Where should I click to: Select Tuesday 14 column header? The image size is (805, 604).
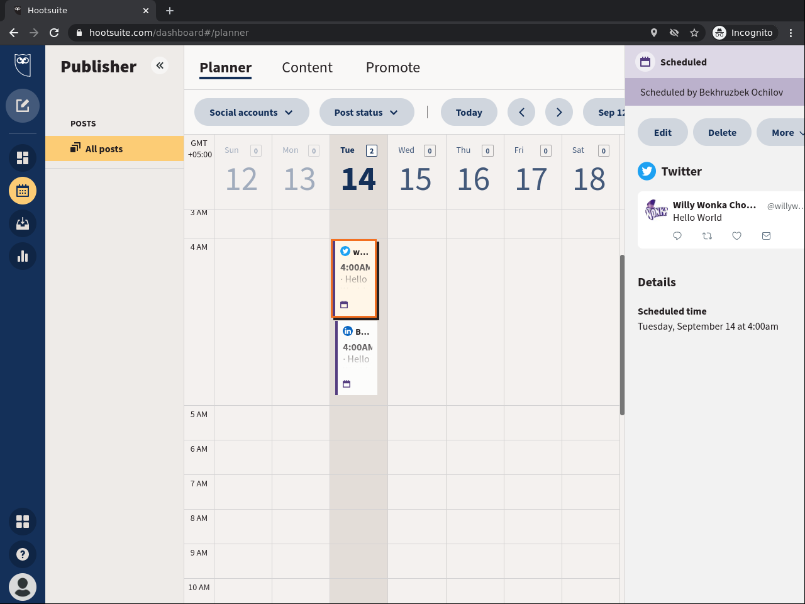pyautogui.click(x=358, y=171)
